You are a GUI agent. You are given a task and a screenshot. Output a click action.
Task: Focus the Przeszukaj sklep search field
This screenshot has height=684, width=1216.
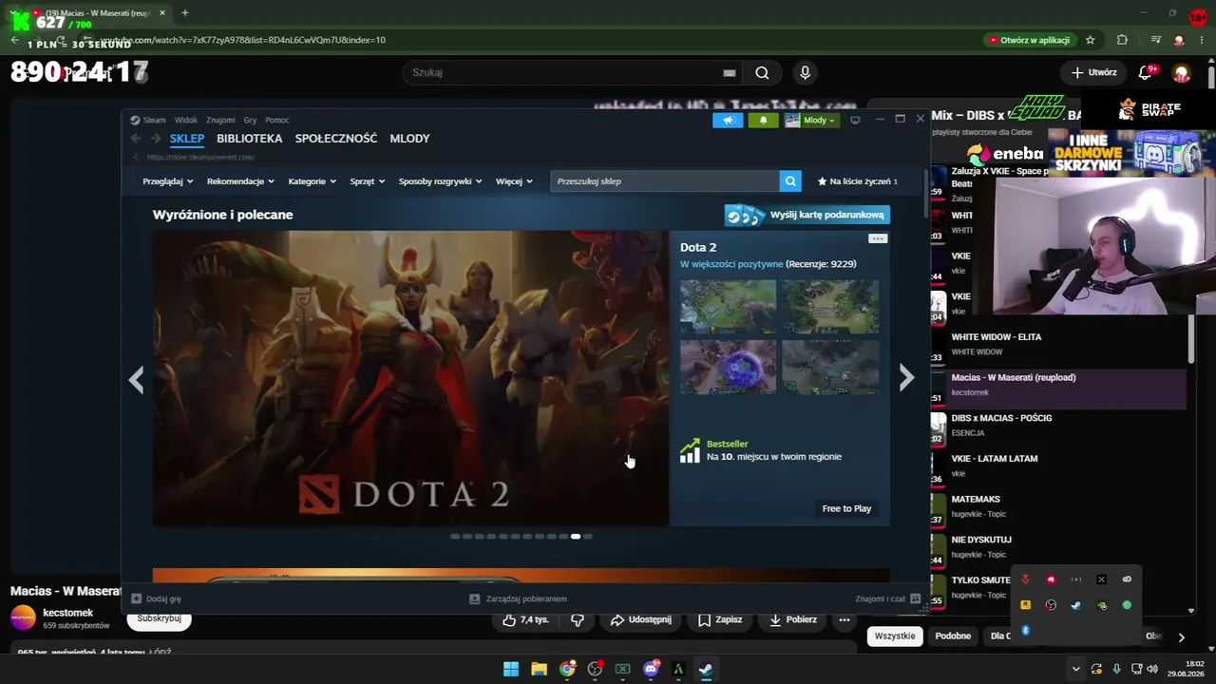tap(665, 181)
